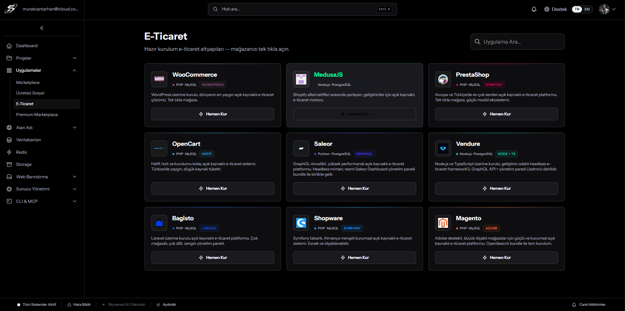This screenshot has width=625, height=311.
Task: Click Tüm Sistemler Aktif status indicator
Action: point(37,305)
